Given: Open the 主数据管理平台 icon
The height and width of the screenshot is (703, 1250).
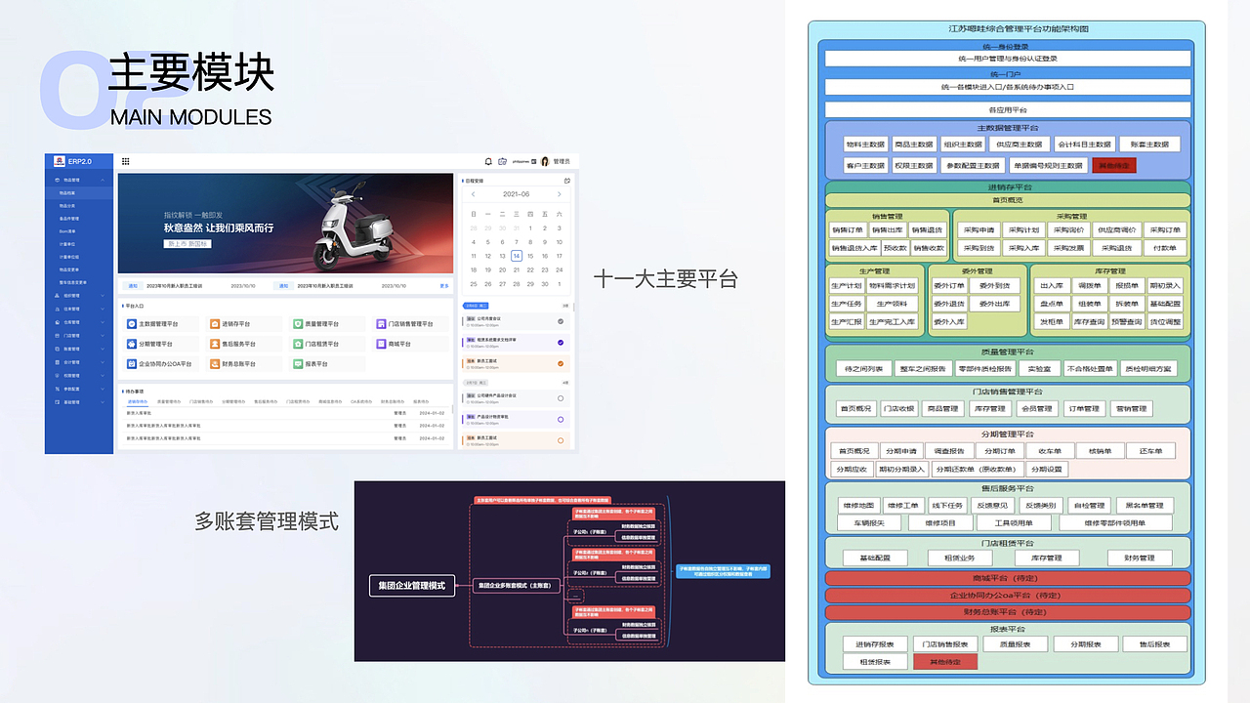Looking at the screenshot, I should point(130,323).
